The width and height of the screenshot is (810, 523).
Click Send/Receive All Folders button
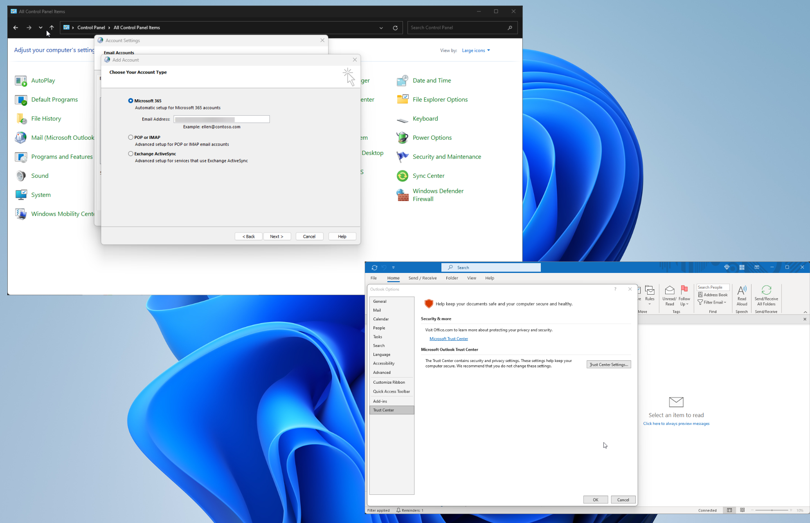(766, 296)
